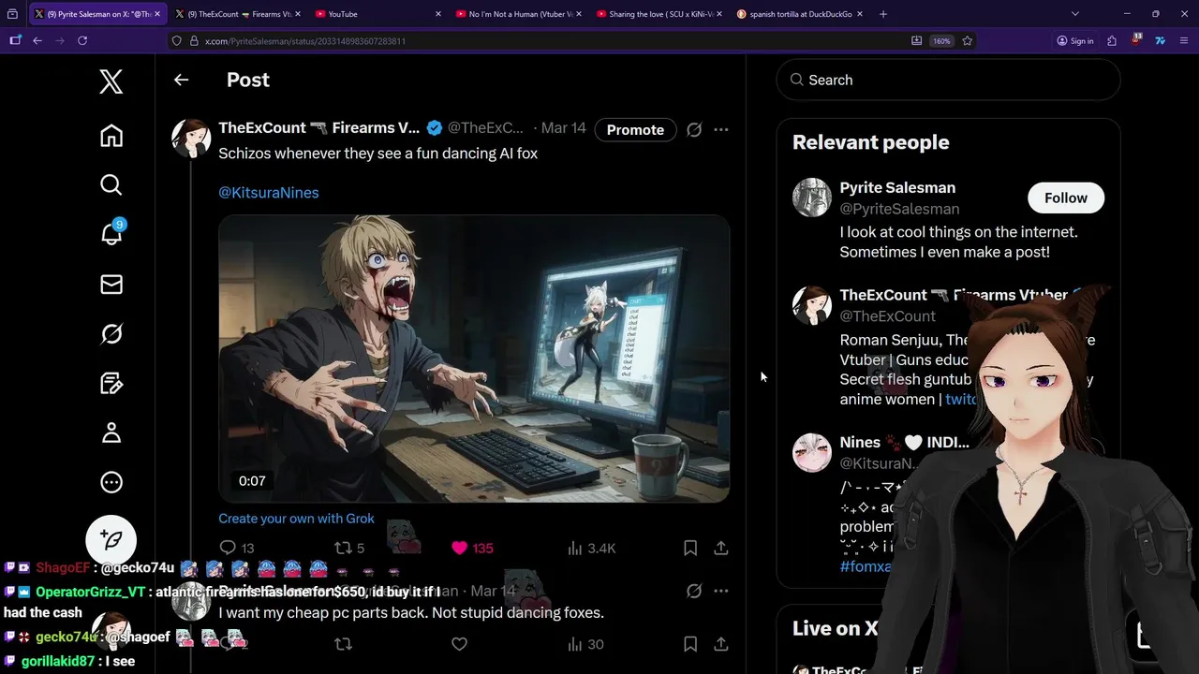Bookmark TheExCount's dancing fox post

click(x=690, y=548)
